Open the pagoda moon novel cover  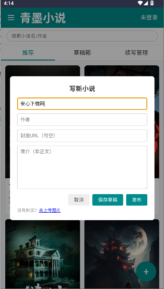[122, 254]
